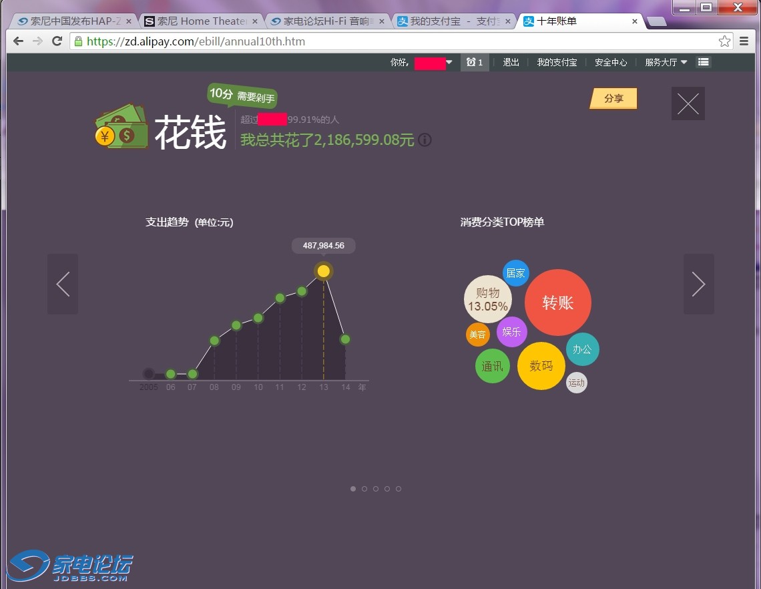Reload the page with refresh icon
Screen dimensions: 761x589
57,41
